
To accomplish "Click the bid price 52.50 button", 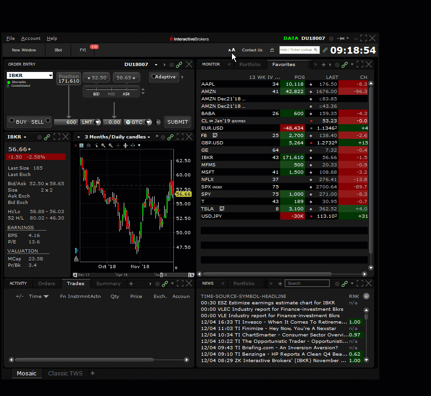I will [x=96, y=78].
